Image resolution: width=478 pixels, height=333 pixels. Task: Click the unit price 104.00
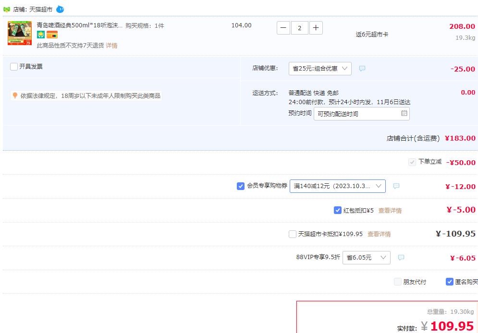(242, 25)
